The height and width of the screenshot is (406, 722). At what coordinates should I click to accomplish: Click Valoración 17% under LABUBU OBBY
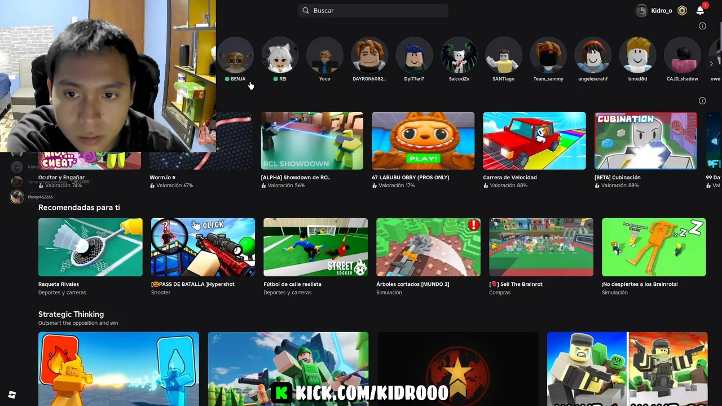pyautogui.click(x=393, y=186)
